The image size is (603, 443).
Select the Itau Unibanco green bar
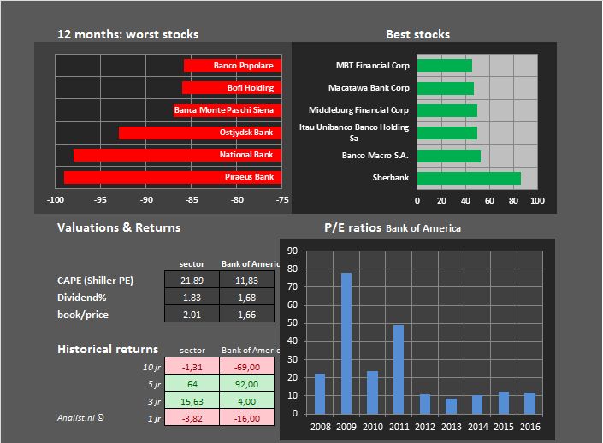coord(447,133)
